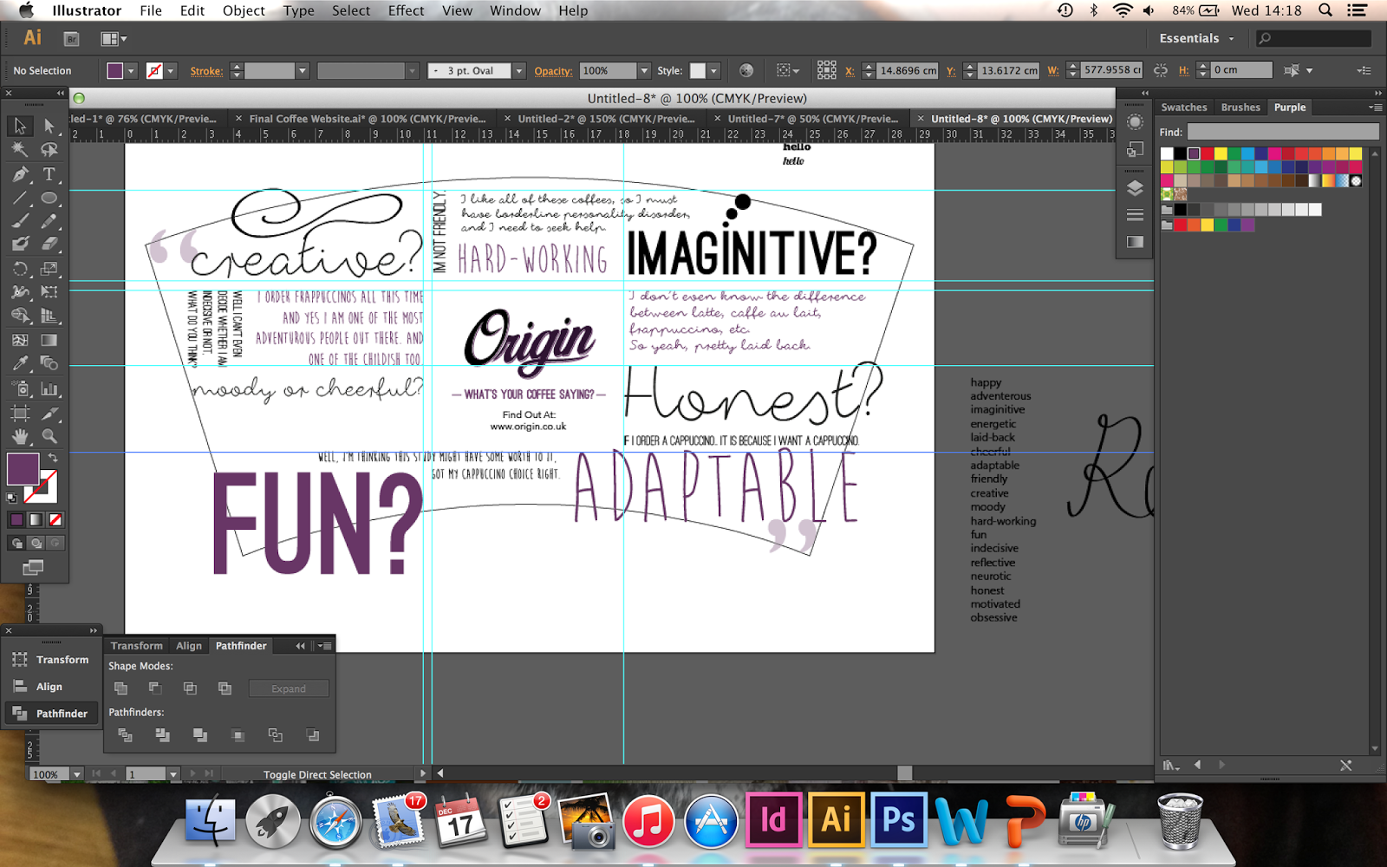
Task: Open the Transform panel button in the dock
Action: [x=52, y=660]
